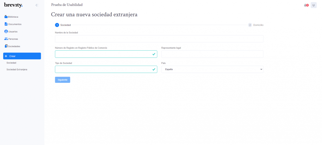Click the Siguiente button
The image size is (322, 145).
point(63,80)
